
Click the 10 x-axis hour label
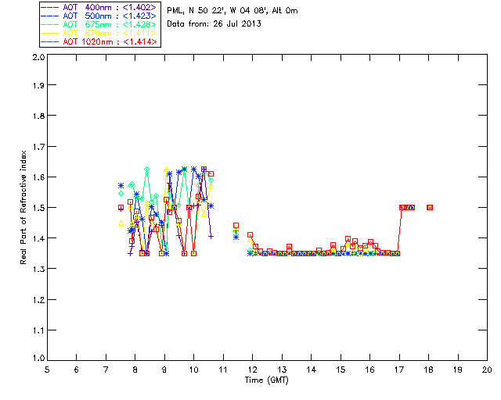coord(193,370)
